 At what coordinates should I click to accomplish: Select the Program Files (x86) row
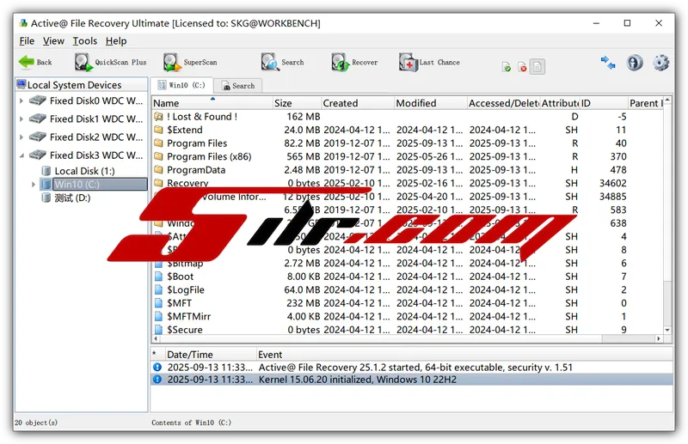pyautogui.click(x=408, y=156)
